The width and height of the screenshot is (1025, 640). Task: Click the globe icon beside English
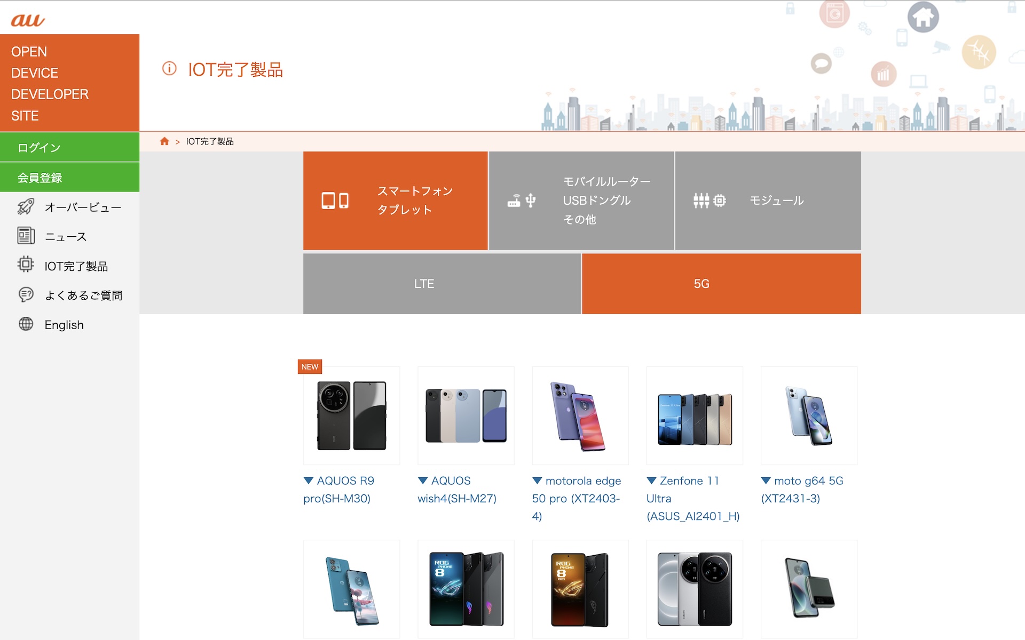coord(26,324)
